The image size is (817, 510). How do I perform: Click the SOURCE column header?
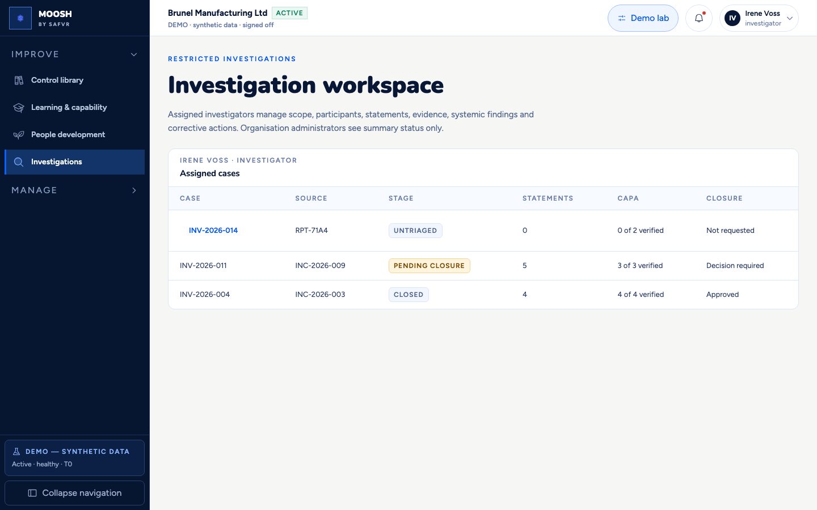click(x=311, y=198)
